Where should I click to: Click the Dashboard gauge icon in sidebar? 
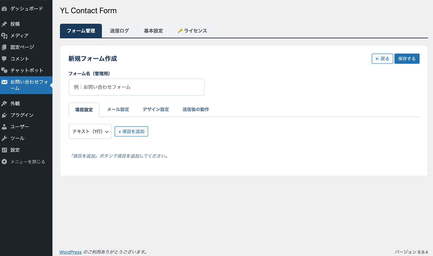point(4,9)
